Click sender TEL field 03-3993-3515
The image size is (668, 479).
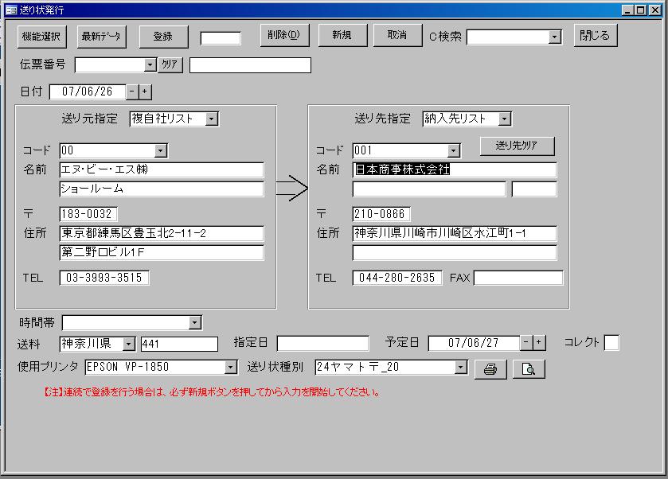(104, 278)
